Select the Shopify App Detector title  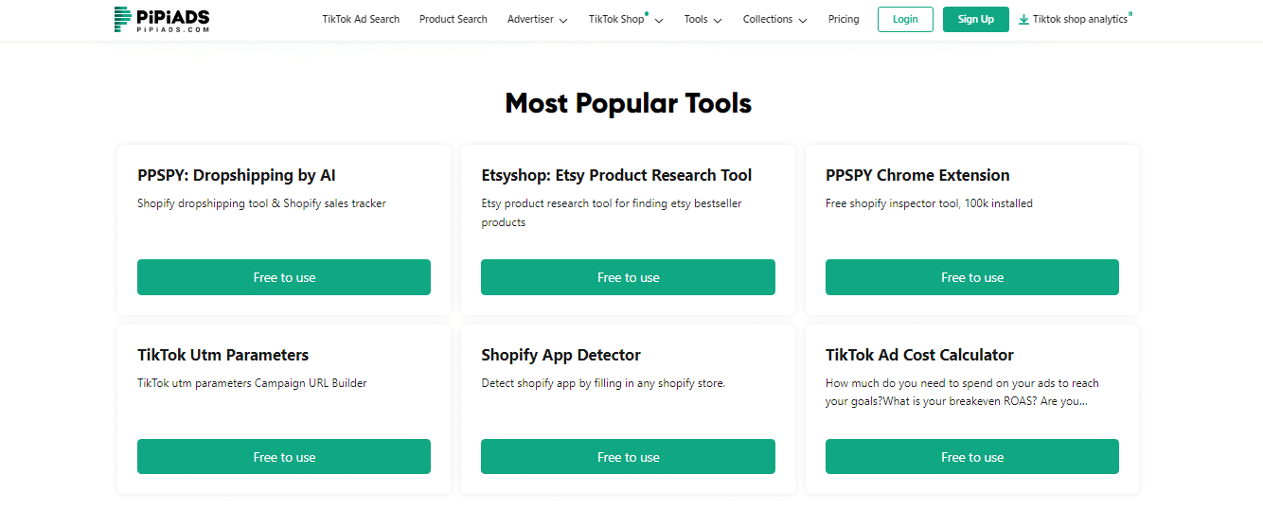point(560,355)
